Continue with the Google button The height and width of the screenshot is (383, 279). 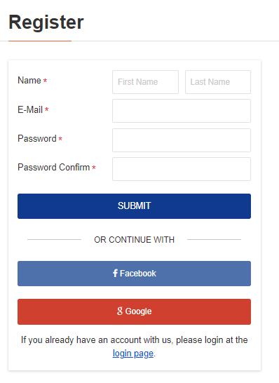click(x=135, y=311)
